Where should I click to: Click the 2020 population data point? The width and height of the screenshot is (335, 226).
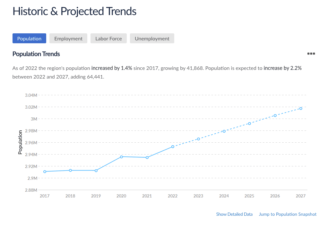[x=121, y=157]
